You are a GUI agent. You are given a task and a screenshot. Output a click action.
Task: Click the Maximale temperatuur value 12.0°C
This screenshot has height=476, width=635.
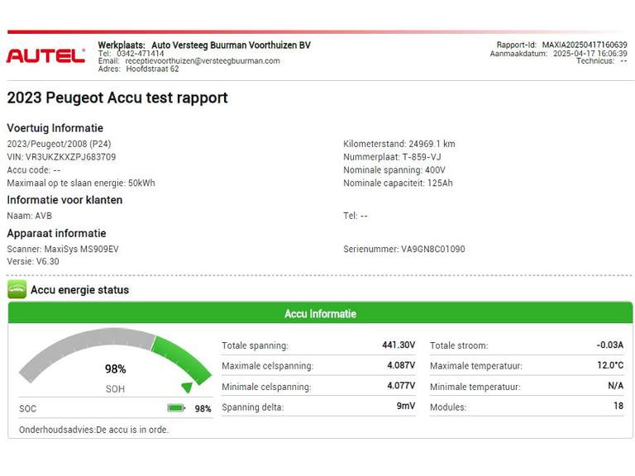(609, 365)
